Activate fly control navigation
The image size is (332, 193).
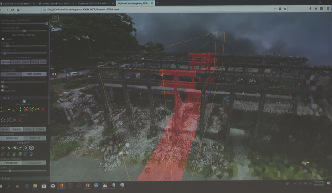(9, 148)
